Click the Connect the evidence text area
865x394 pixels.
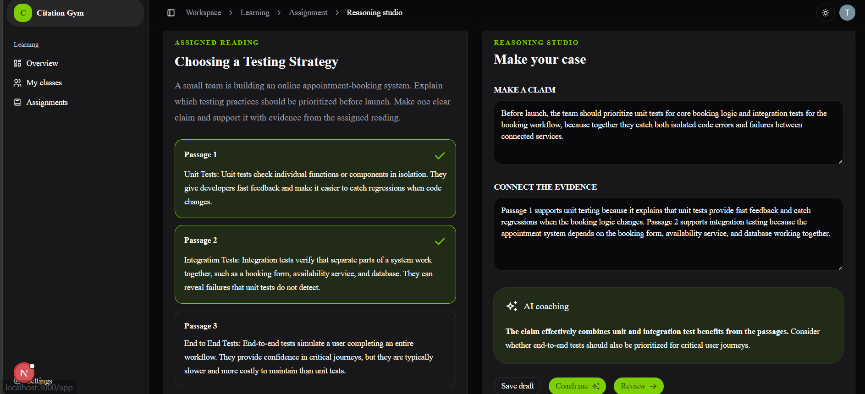coord(668,234)
